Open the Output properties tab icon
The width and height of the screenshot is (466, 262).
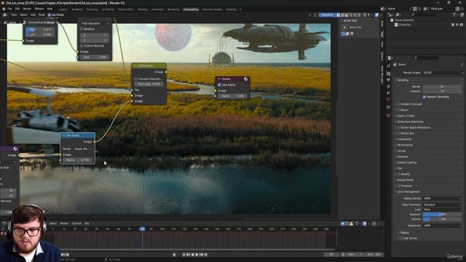388,80
